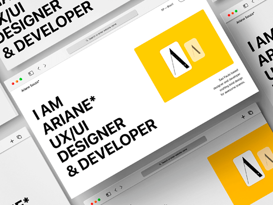This screenshot has width=273, height=205.
Task: Click the new tab plus icon in bottom-right window
Action: [243, 117]
